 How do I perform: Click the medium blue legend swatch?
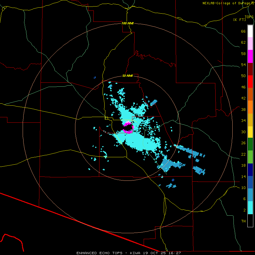point(250,182)
